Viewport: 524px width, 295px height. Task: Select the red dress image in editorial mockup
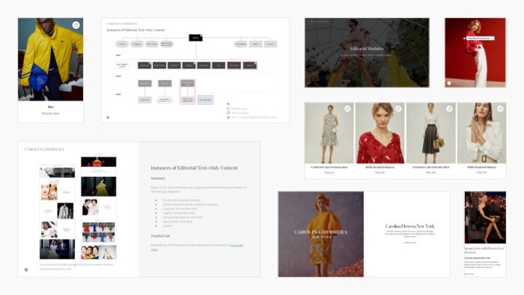(x=98, y=162)
